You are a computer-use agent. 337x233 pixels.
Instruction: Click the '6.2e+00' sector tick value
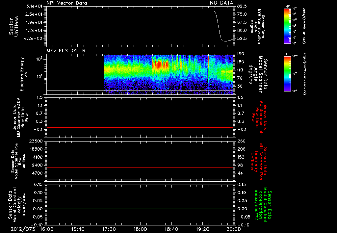pyautogui.click(x=34, y=39)
